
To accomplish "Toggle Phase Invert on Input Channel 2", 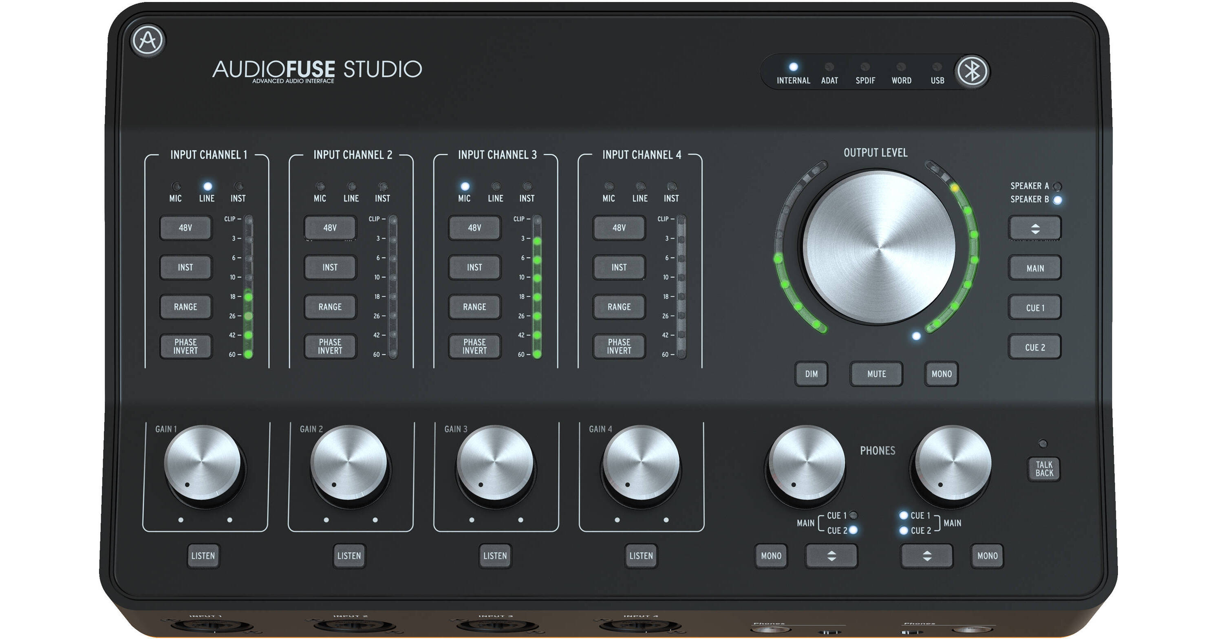I will [x=330, y=346].
